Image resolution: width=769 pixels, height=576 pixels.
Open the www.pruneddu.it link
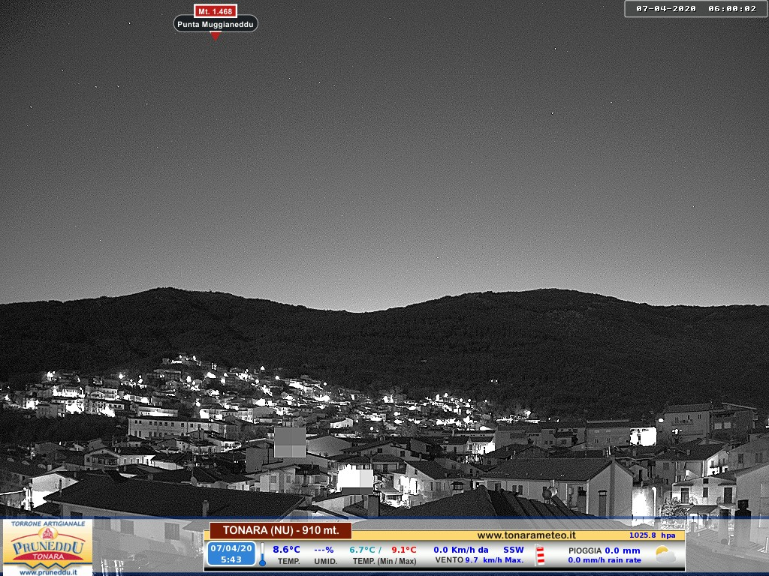[x=48, y=572]
